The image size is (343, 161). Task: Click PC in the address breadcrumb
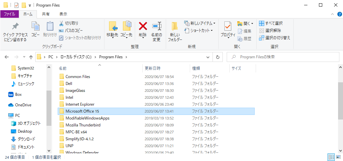(x=51, y=57)
